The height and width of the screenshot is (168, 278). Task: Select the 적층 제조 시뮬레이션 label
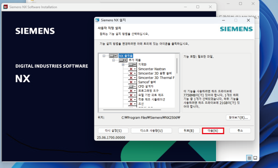click(x=152, y=99)
